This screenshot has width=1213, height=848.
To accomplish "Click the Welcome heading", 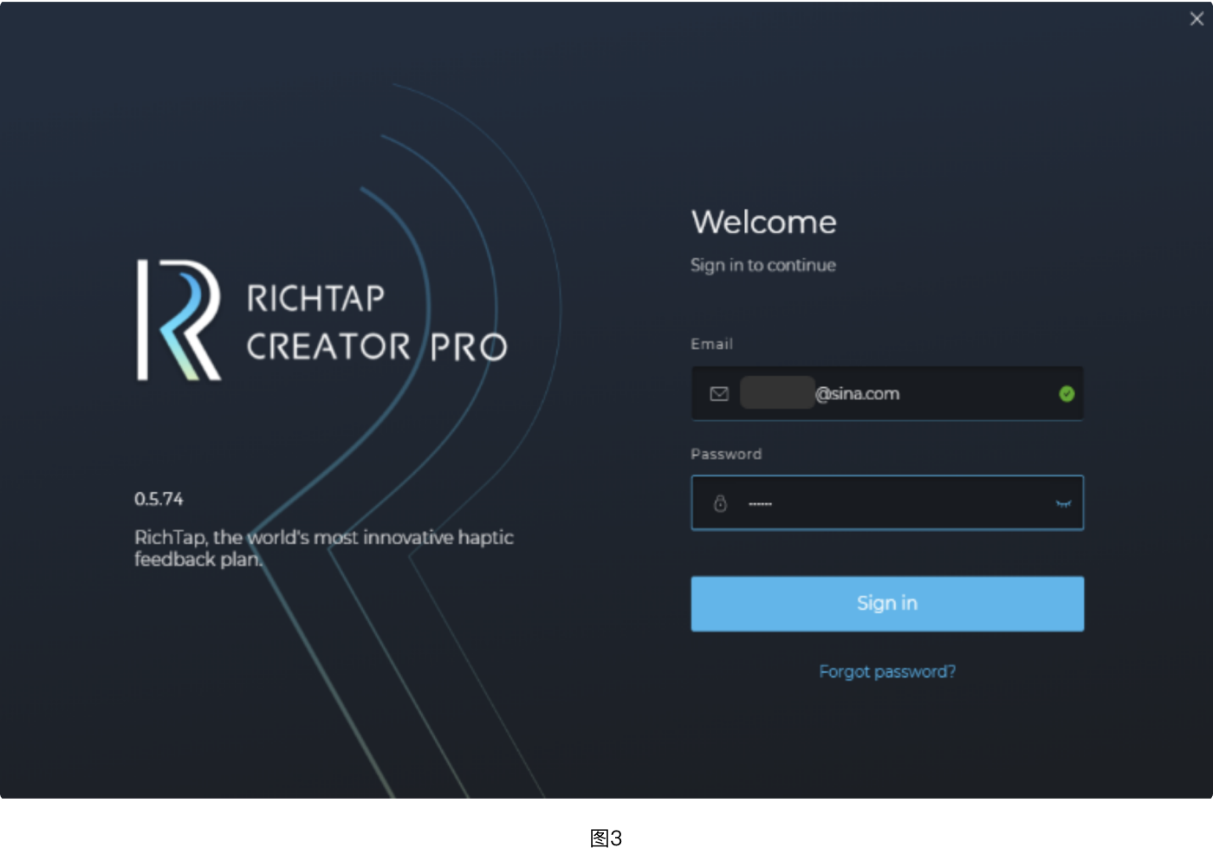I will pos(763,222).
